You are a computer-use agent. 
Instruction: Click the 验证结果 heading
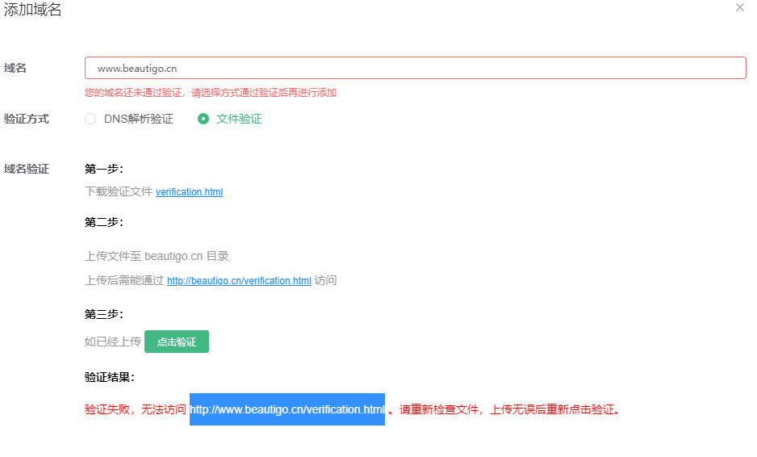109,377
